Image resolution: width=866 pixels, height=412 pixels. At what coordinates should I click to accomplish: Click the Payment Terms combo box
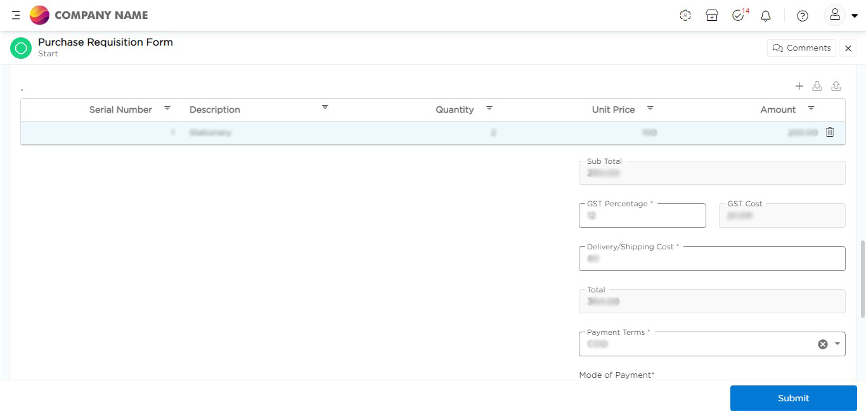click(x=712, y=344)
